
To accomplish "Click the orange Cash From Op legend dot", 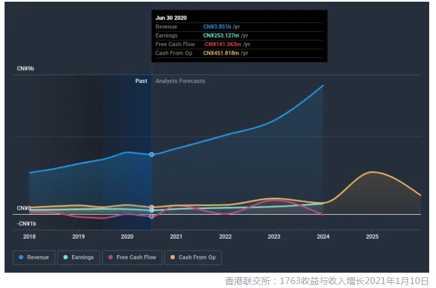I will coord(173,257).
